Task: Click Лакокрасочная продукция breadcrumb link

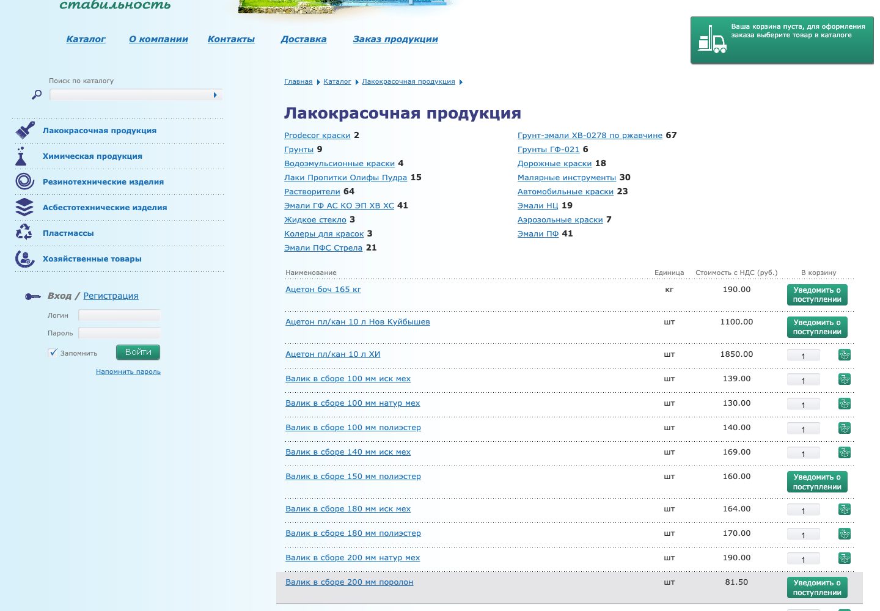Action: pyautogui.click(x=408, y=81)
